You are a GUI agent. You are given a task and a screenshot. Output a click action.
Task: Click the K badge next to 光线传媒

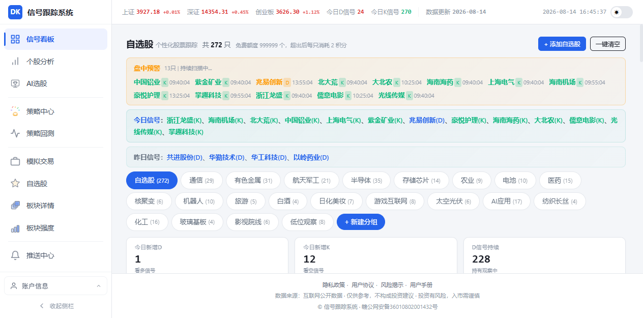pos(410,96)
